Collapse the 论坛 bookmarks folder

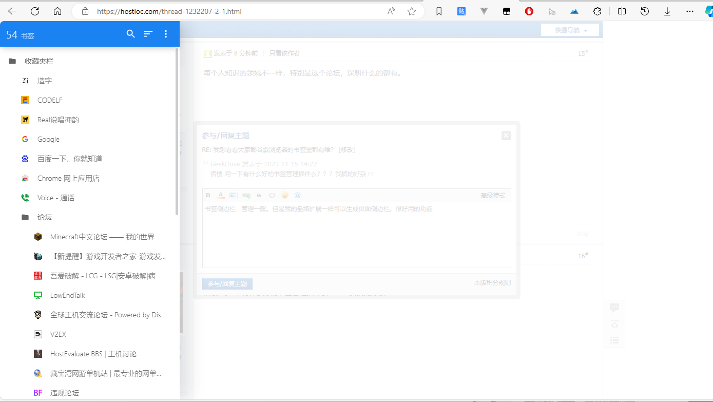click(x=25, y=217)
